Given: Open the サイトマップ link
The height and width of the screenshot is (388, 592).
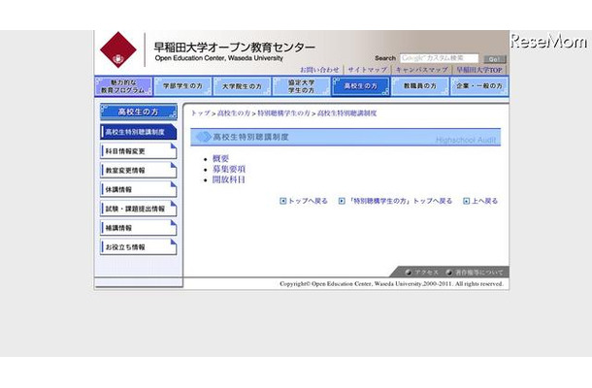Looking at the screenshot, I should (367, 70).
